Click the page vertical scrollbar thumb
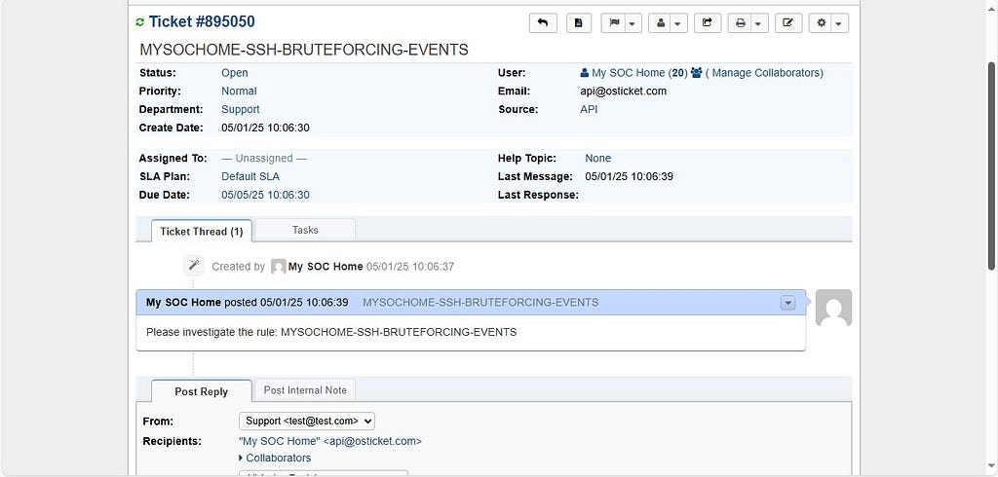The image size is (998, 477). [991, 165]
